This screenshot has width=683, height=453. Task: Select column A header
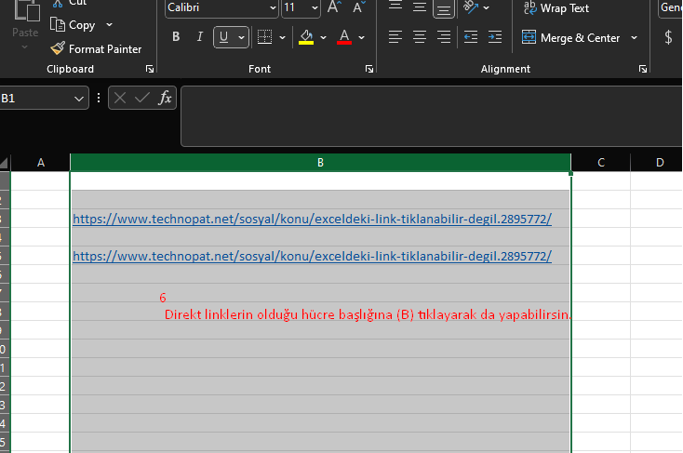click(x=41, y=163)
